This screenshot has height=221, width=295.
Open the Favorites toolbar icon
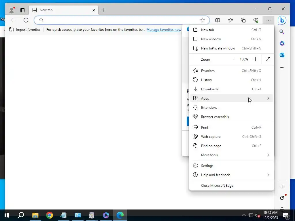pyautogui.click(x=230, y=20)
